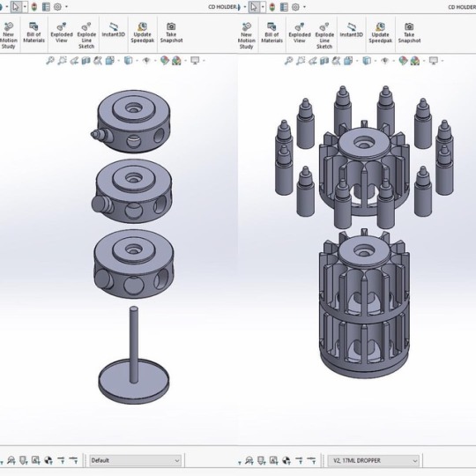Click Zoom to Area in the 17ML DROPPER window

[301, 61]
